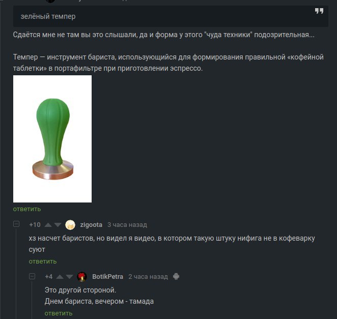337x319 pixels.
Task: Click the '2 часа назад' timestamp
Action: pos(148,277)
